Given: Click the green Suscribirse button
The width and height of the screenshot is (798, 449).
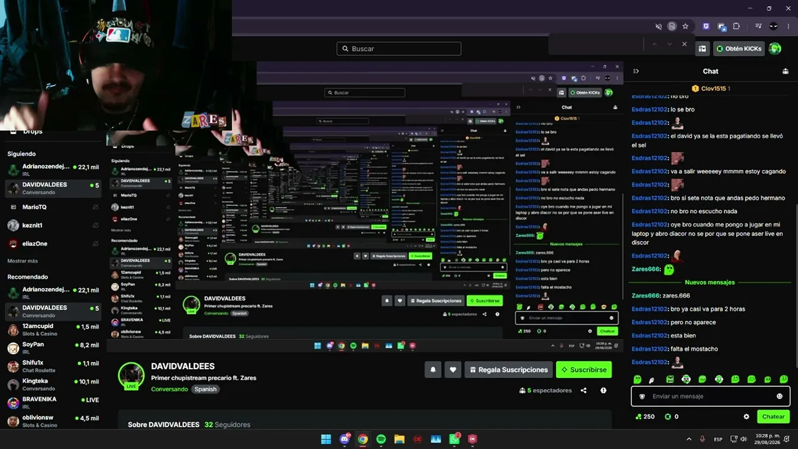Looking at the screenshot, I should pyautogui.click(x=584, y=370).
